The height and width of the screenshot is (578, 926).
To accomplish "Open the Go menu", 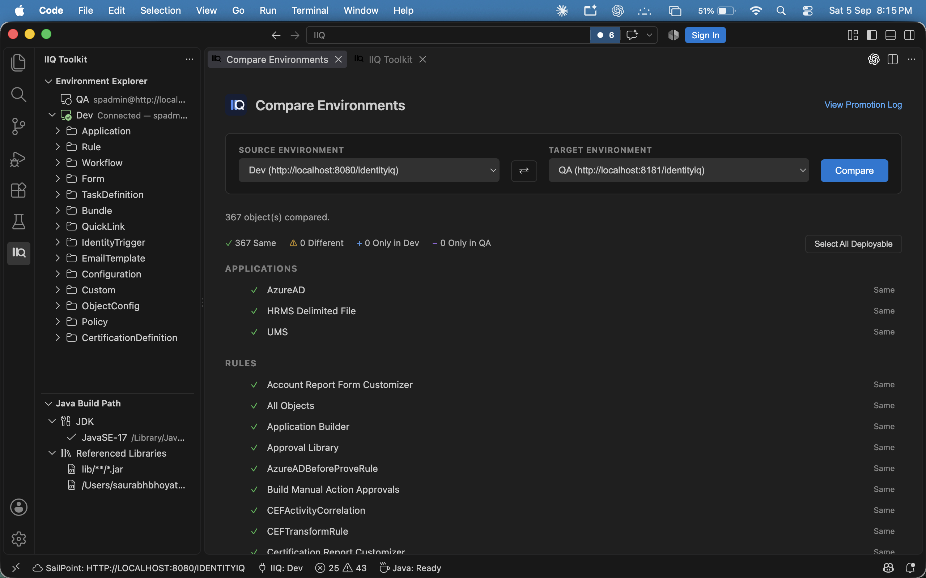I will (238, 10).
